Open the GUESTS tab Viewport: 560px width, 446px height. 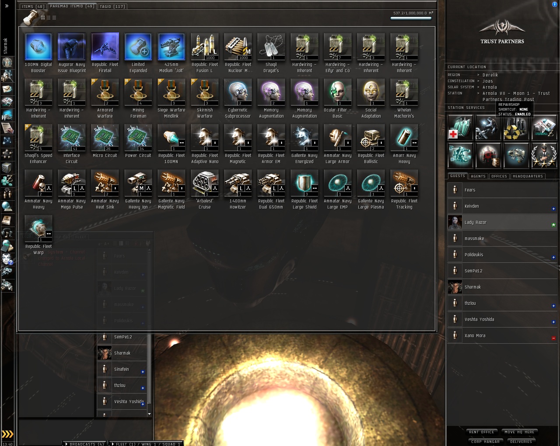[458, 176]
